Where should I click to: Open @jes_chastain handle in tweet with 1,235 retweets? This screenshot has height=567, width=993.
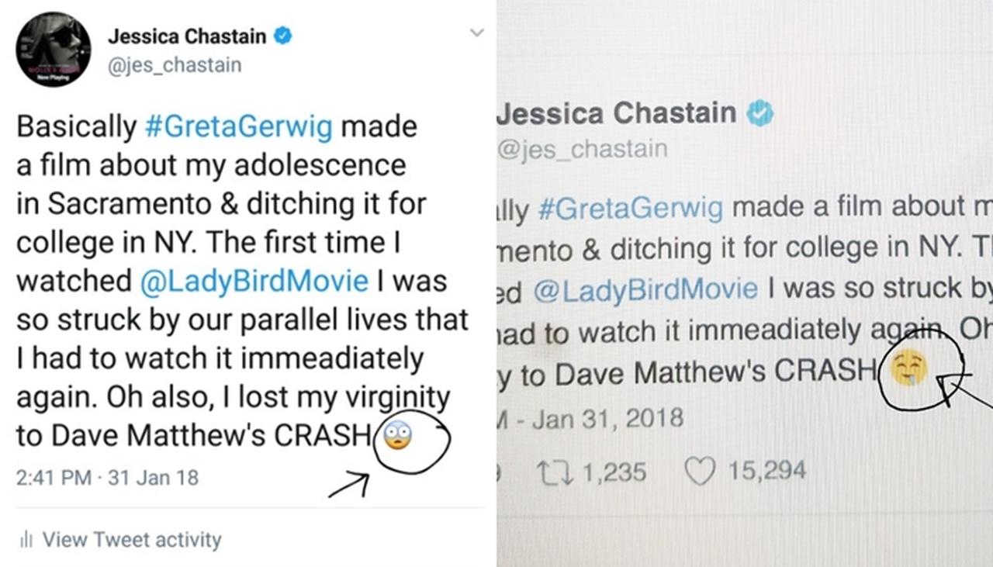click(x=582, y=147)
